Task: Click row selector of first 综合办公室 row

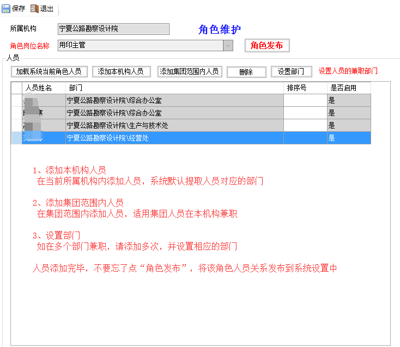Action: (x=16, y=100)
